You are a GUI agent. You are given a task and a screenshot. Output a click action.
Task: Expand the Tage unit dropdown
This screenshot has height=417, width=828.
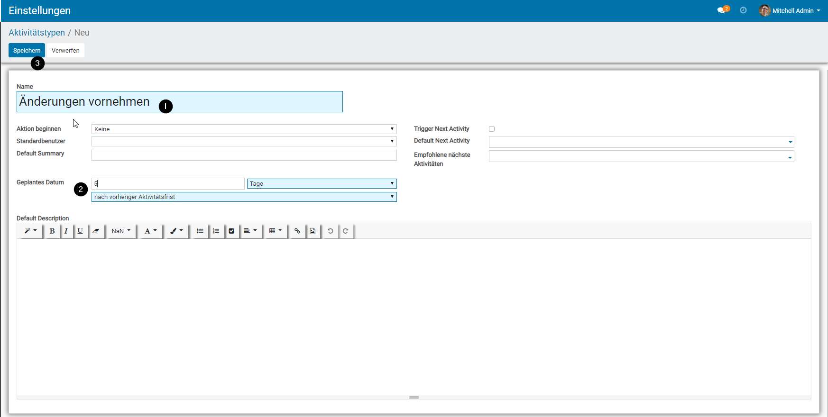point(322,184)
